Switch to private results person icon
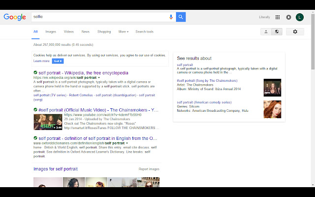Viewport: 315px width, 197px height. (266, 32)
